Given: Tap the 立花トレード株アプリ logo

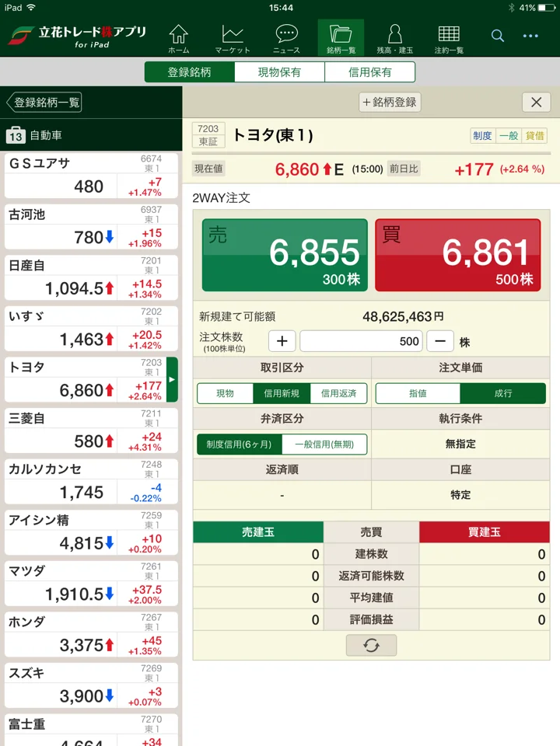Looking at the screenshot, I should click(x=78, y=37).
